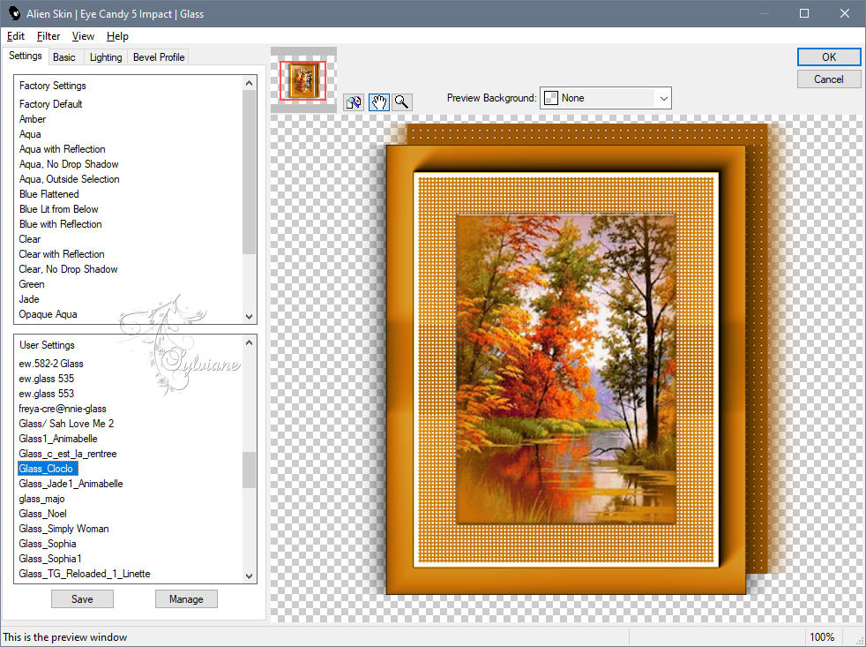
Task: Click the navigator thumbnail preview
Action: (x=303, y=80)
